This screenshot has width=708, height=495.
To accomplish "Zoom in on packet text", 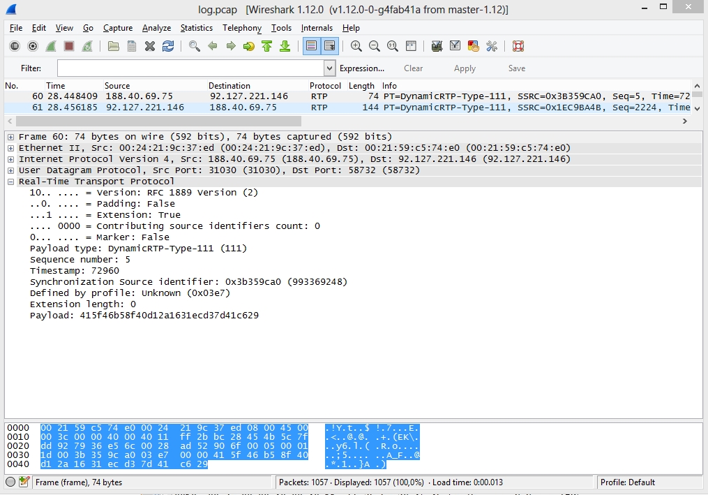I will pyautogui.click(x=356, y=46).
